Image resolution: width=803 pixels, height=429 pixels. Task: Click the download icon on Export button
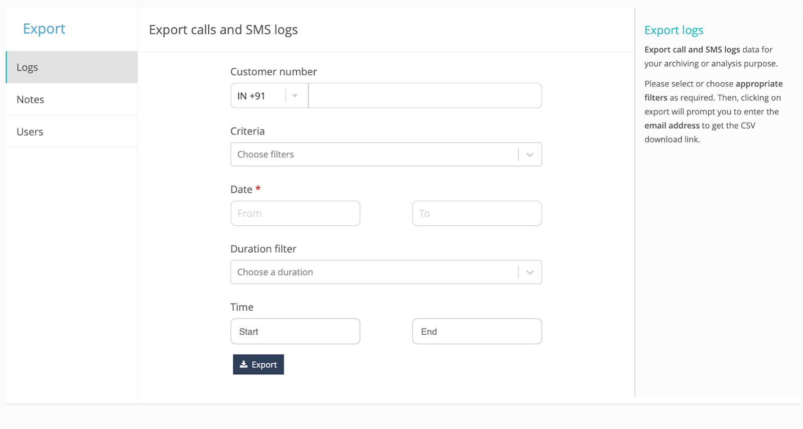click(243, 364)
